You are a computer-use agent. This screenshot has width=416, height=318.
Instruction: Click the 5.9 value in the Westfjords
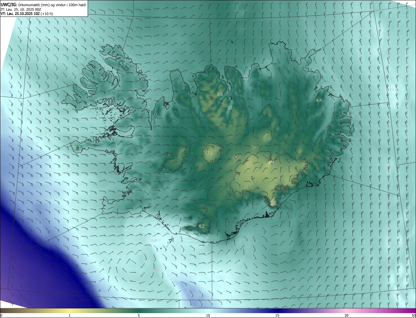(x=123, y=64)
